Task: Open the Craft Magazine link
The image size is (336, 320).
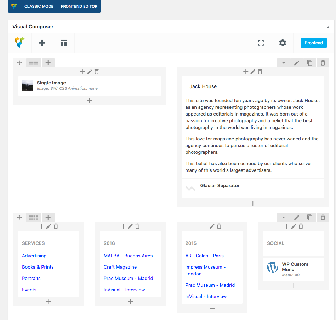Action: pyautogui.click(x=120, y=267)
